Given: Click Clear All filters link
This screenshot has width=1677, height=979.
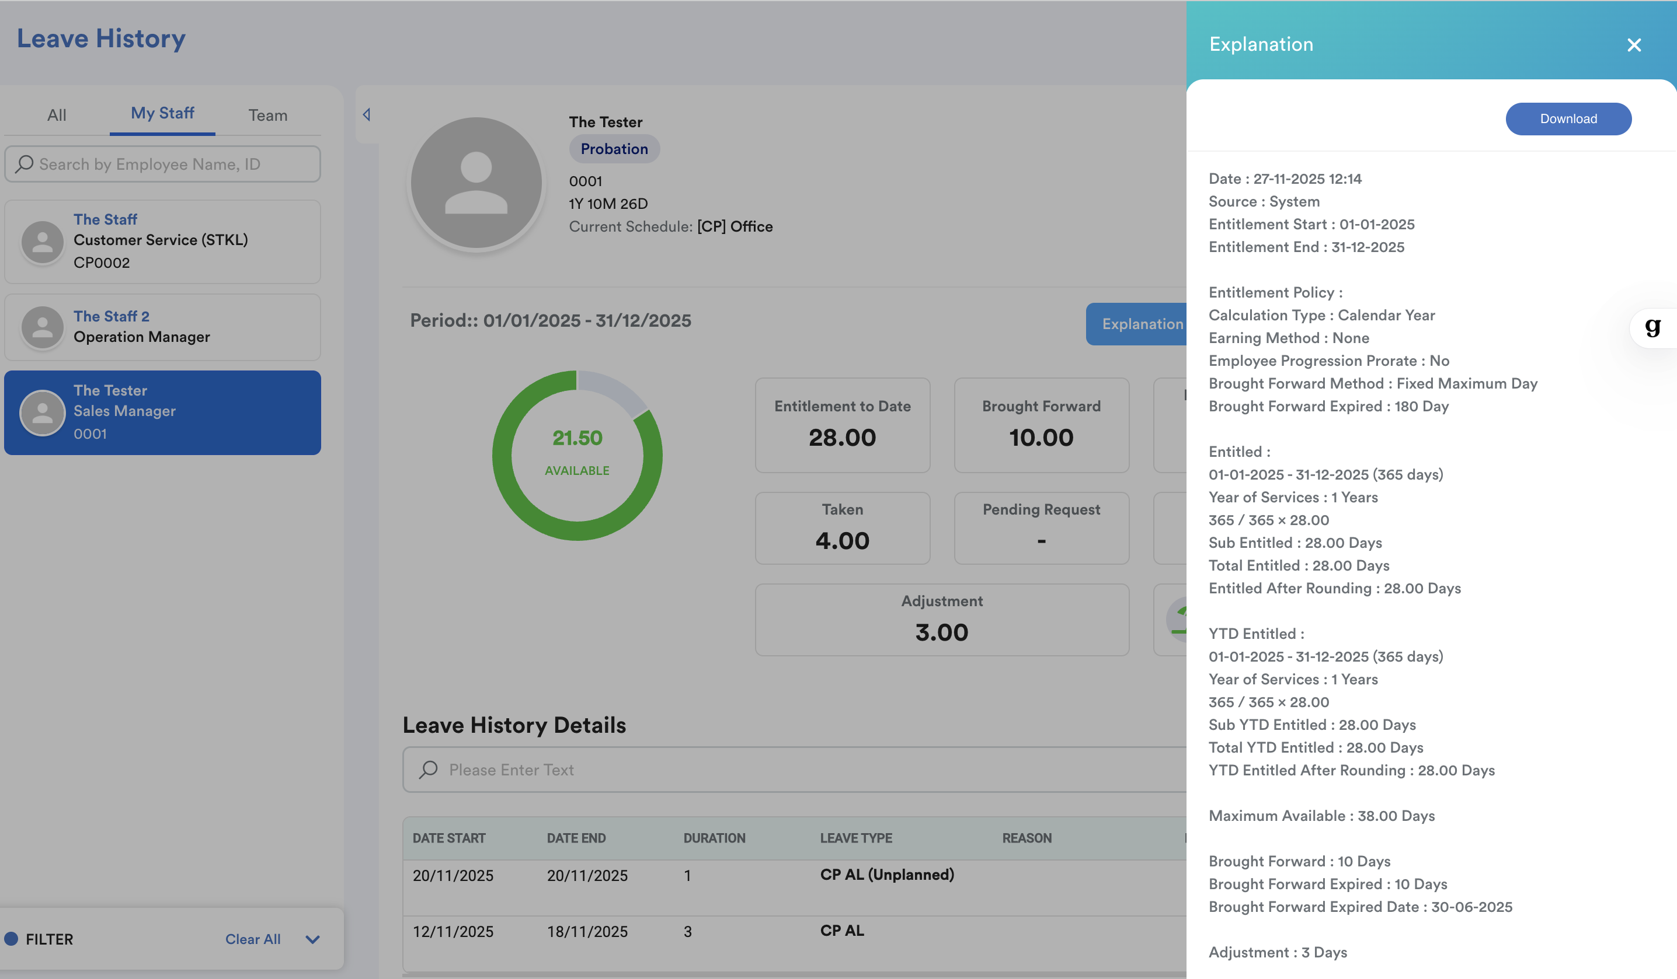Looking at the screenshot, I should tap(252, 939).
